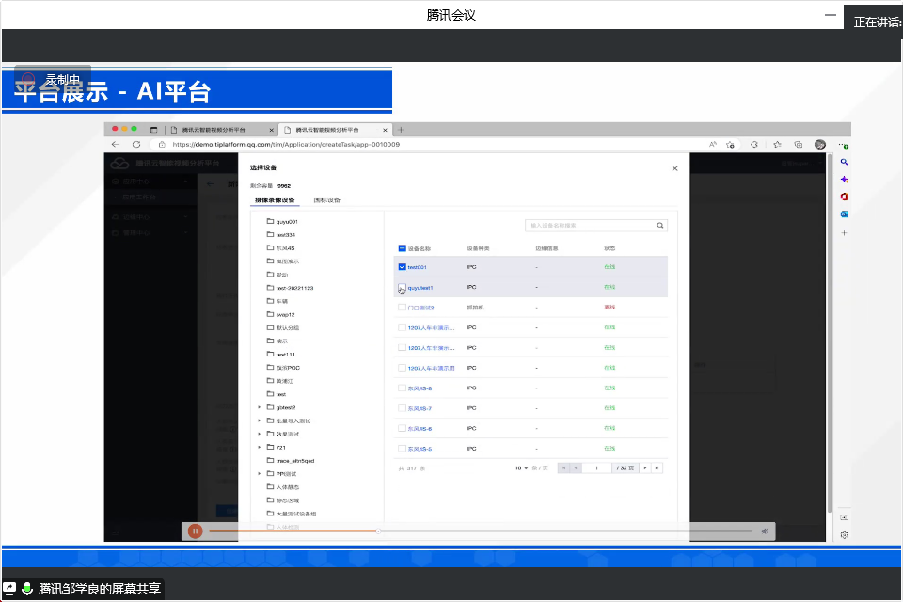Open new browser tab with plus icon
903x602 pixels.
coord(401,130)
